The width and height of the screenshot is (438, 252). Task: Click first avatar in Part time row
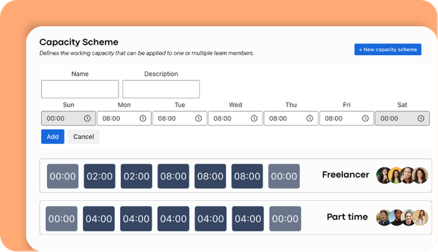point(383,218)
